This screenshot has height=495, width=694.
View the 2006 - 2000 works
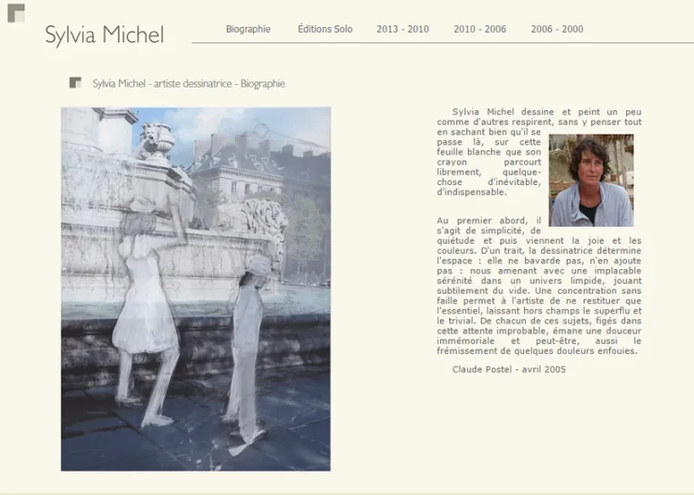point(557,29)
